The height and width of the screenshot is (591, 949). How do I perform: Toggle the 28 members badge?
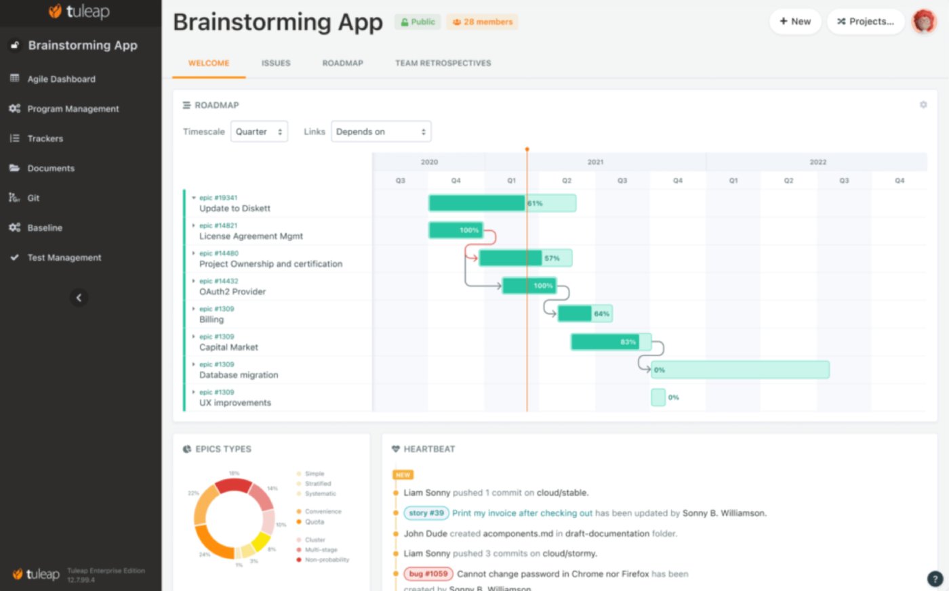point(482,22)
